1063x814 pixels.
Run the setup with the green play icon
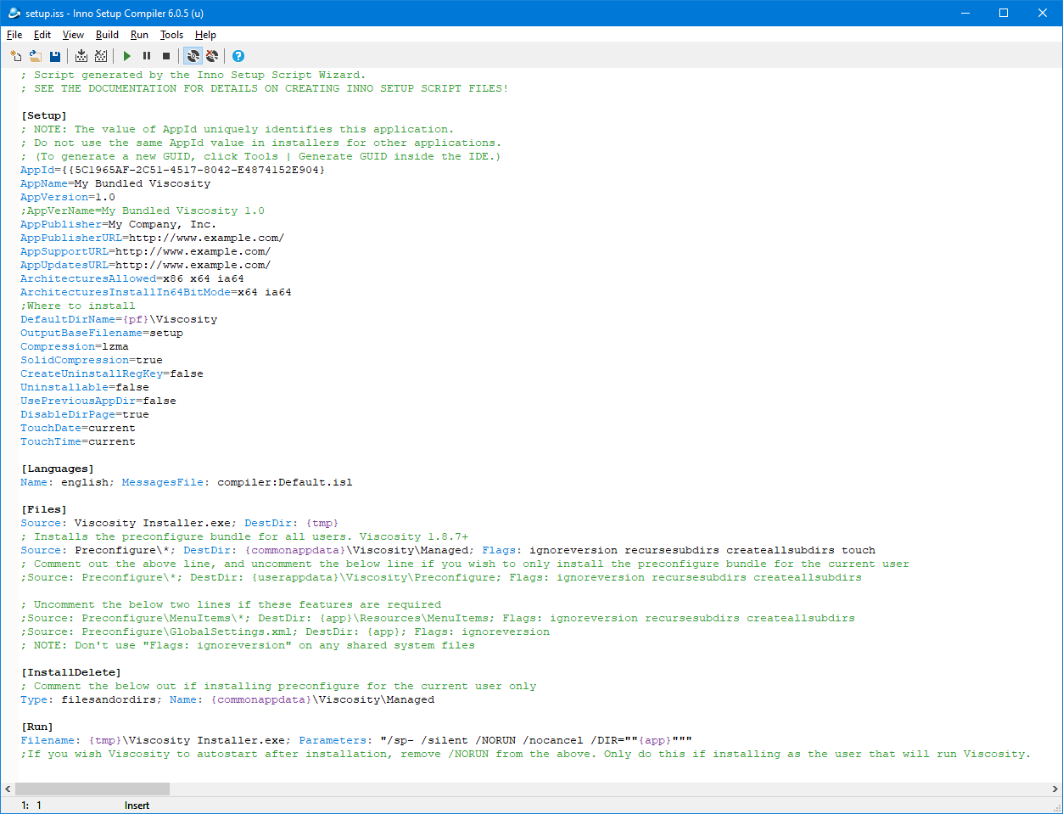[x=127, y=56]
